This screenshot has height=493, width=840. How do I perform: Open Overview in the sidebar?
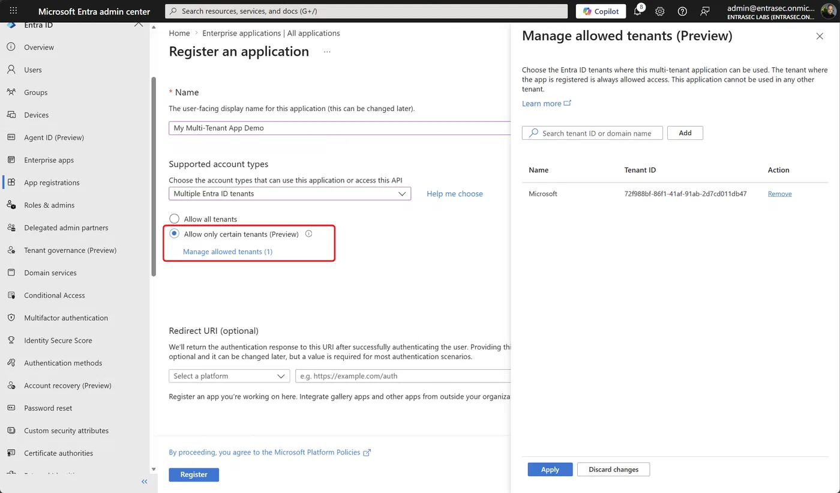click(39, 47)
